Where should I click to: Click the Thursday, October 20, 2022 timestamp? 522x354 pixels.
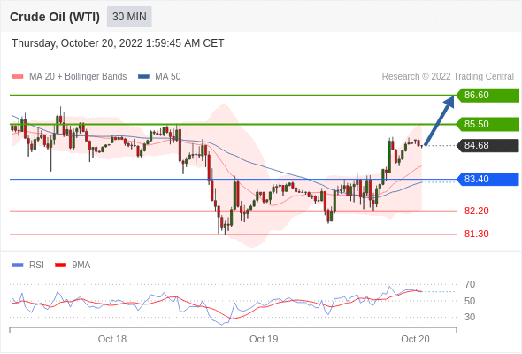[x=118, y=43]
